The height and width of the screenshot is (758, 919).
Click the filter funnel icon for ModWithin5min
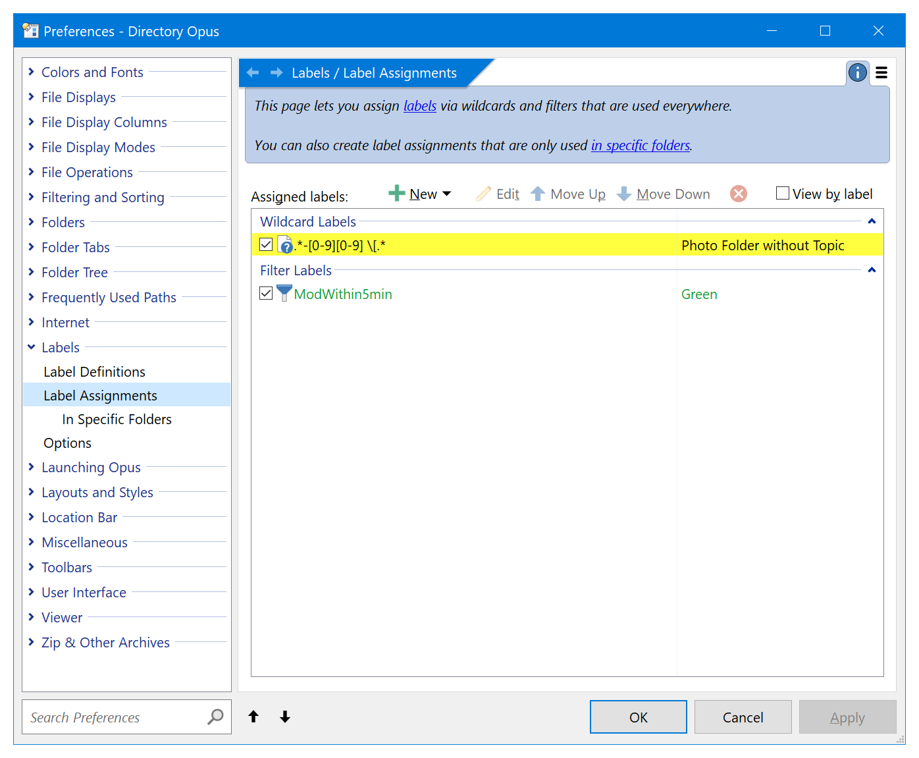tap(284, 294)
